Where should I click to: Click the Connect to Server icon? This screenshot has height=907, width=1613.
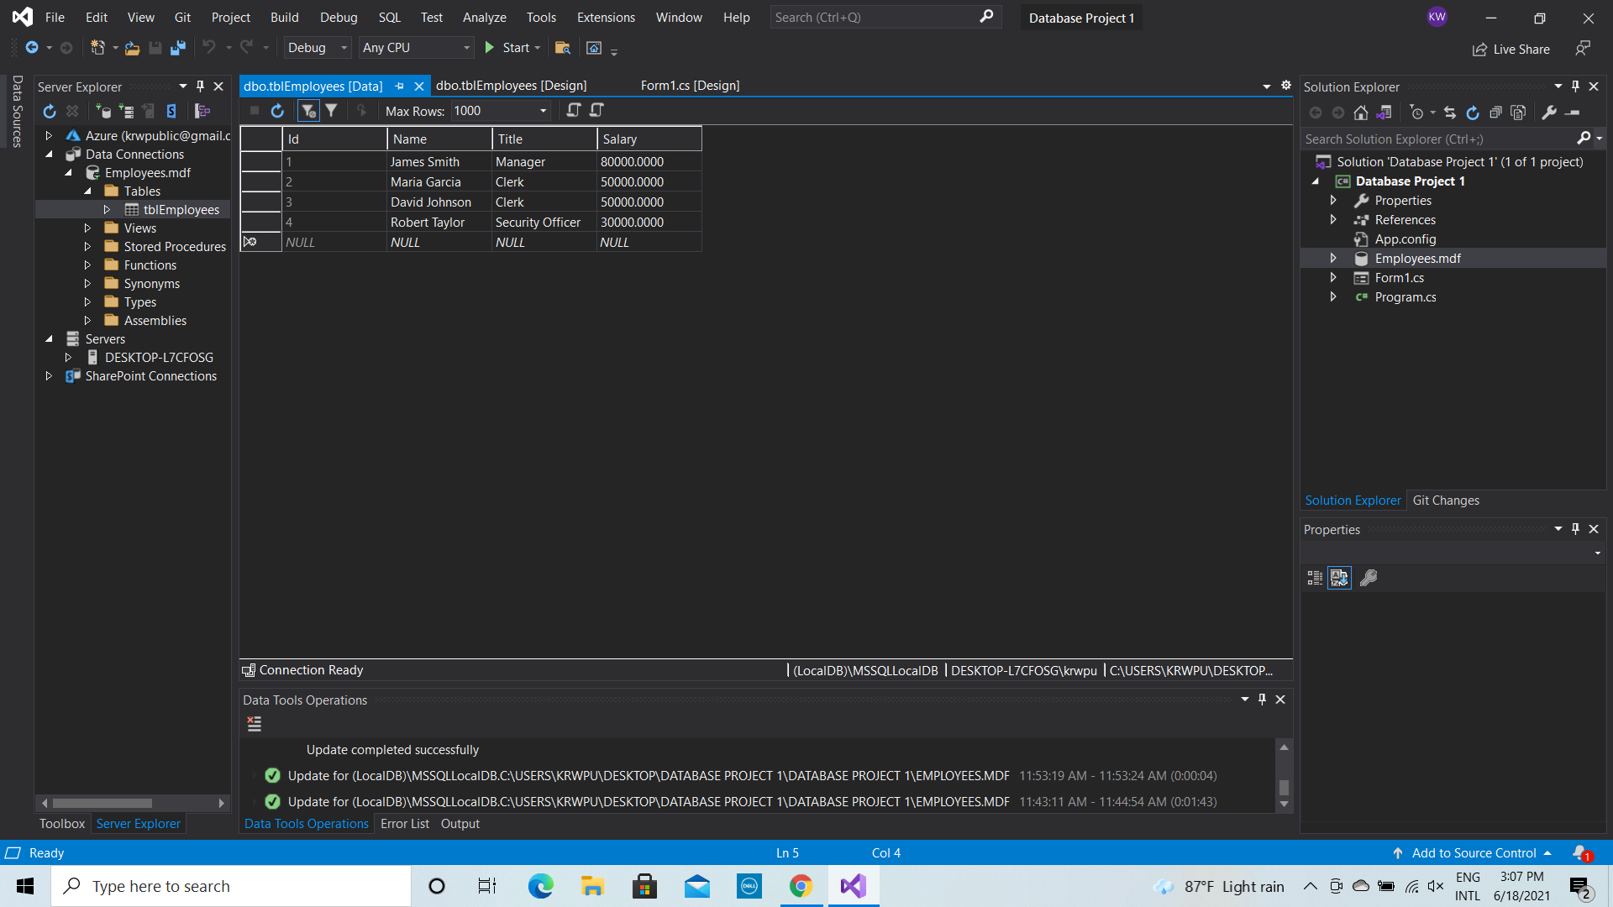tap(126, 111)
